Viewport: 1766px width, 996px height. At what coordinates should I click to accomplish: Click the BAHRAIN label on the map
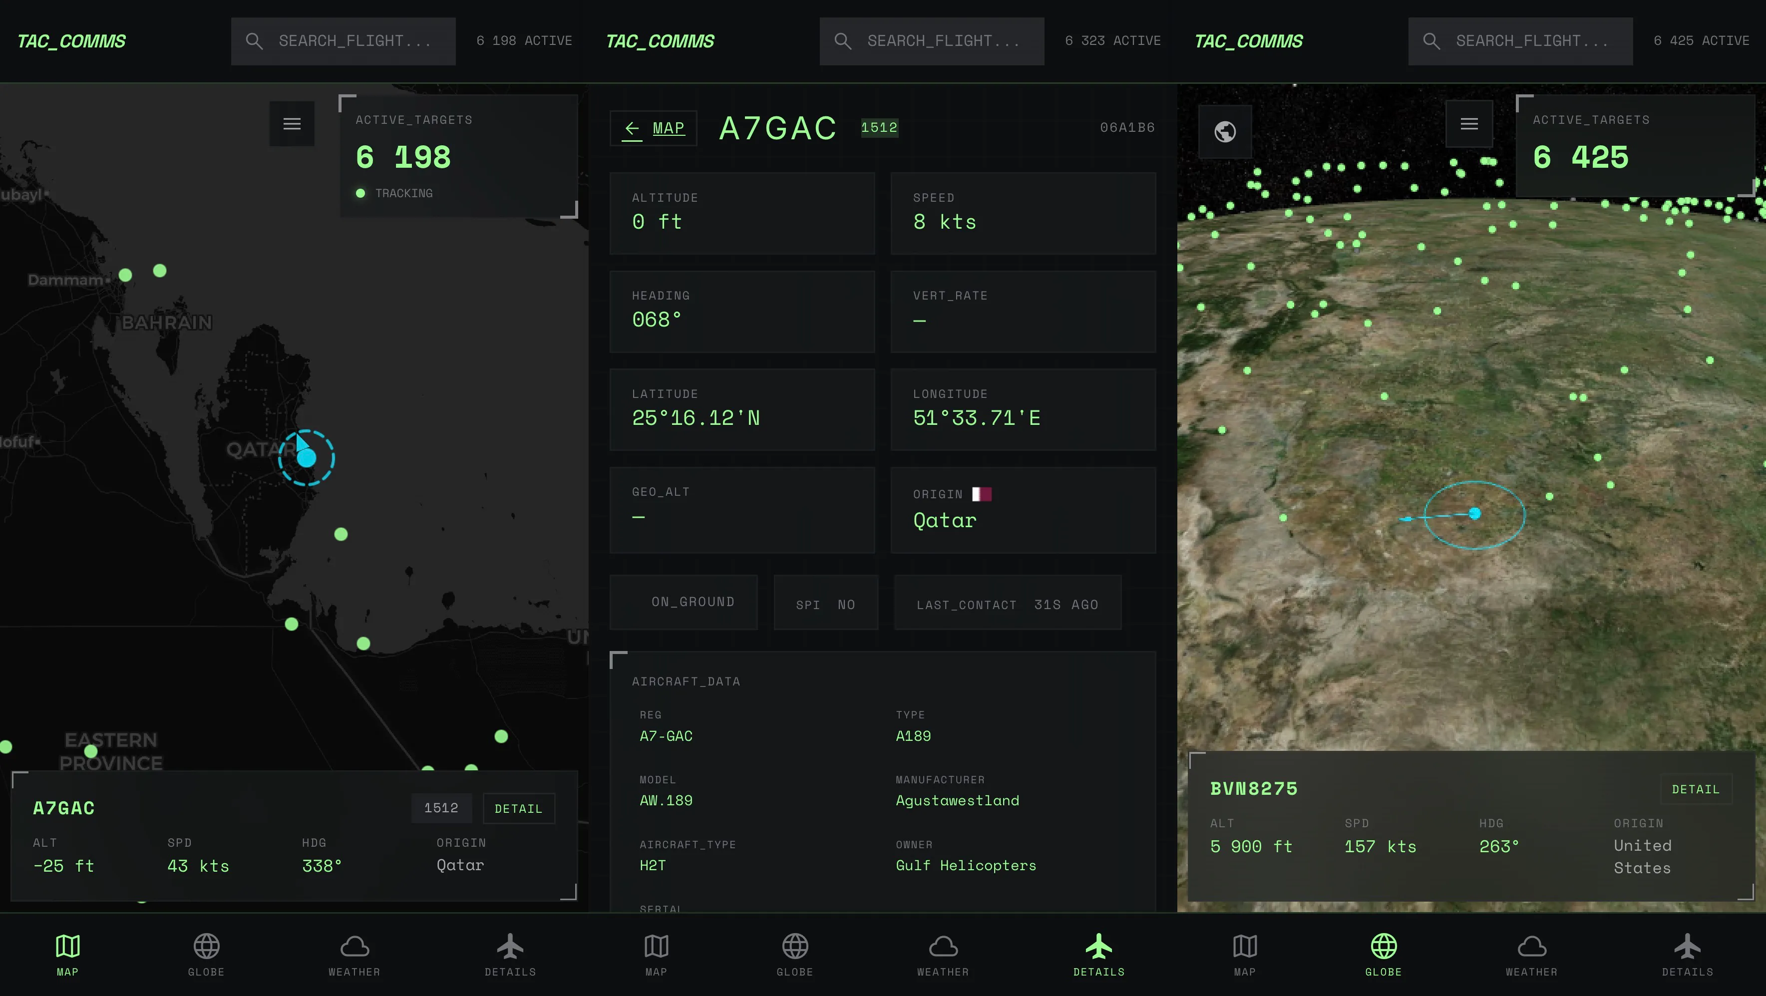(x=167, y=323)
